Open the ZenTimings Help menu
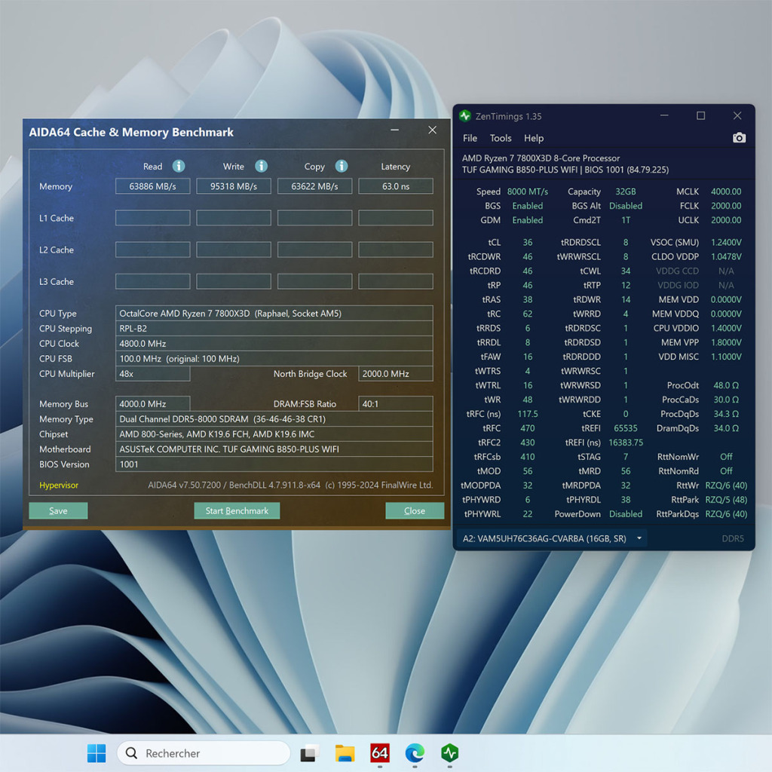This screenshot has height=772, width=772. [x=534, y=139]
